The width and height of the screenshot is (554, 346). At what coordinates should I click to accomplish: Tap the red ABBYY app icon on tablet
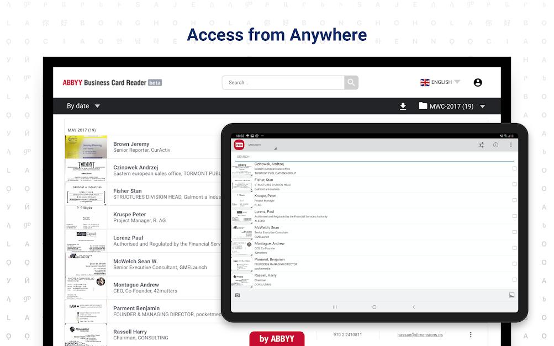(239, 145)
